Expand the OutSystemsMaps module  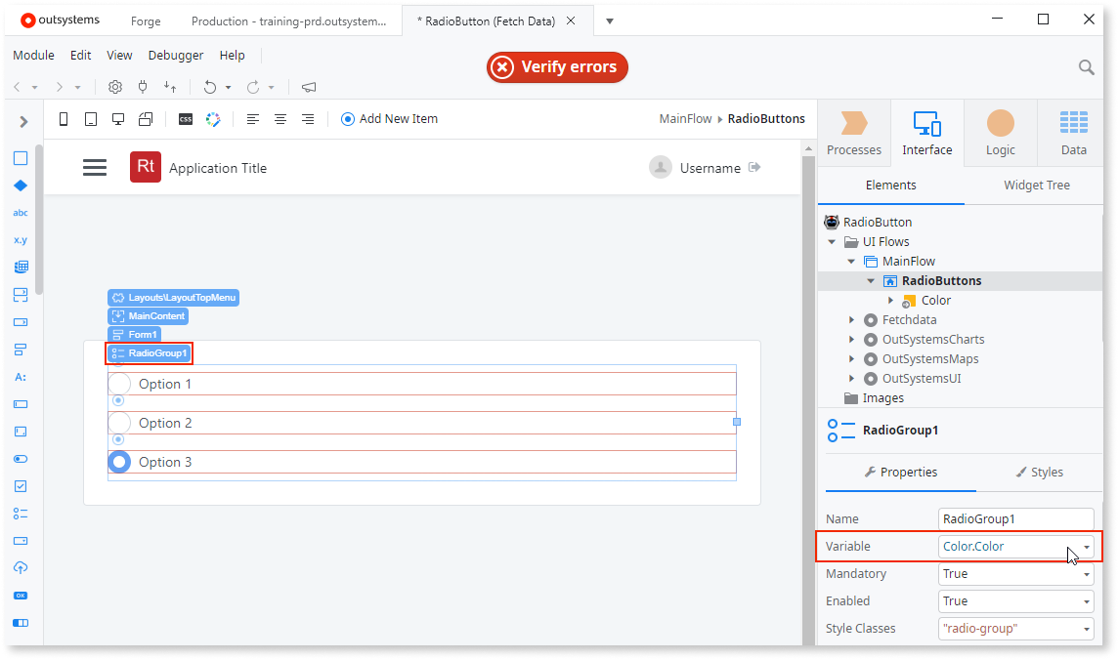click(851, 359)
